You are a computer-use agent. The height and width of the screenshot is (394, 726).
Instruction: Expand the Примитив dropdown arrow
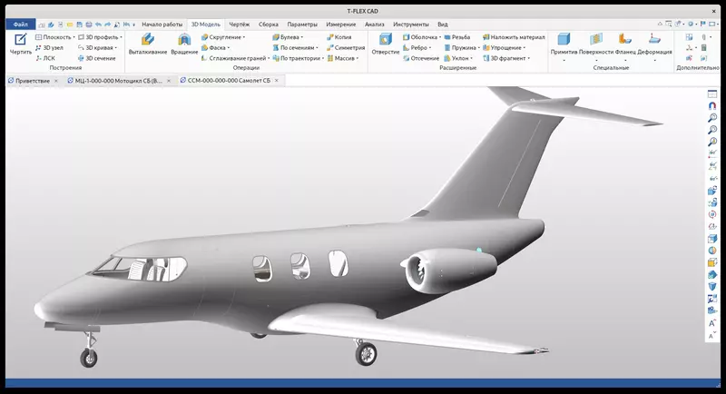[x=564, y=59]
